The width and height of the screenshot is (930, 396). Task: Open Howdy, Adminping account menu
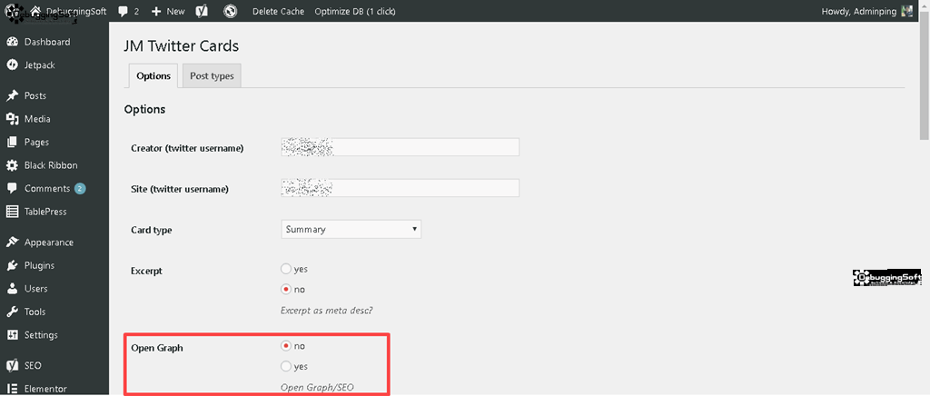866,11
